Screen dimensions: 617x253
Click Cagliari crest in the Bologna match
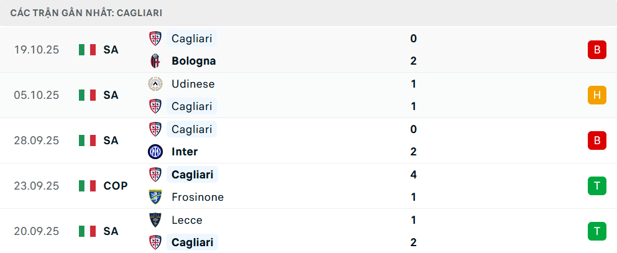[155, 39]
